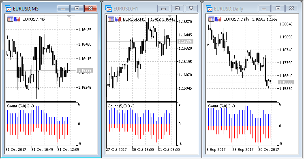Maximize the EURUSD,H1 window
Image resolution: width=304 pixels, height=159 pixels.
click(x=177, y=8)
